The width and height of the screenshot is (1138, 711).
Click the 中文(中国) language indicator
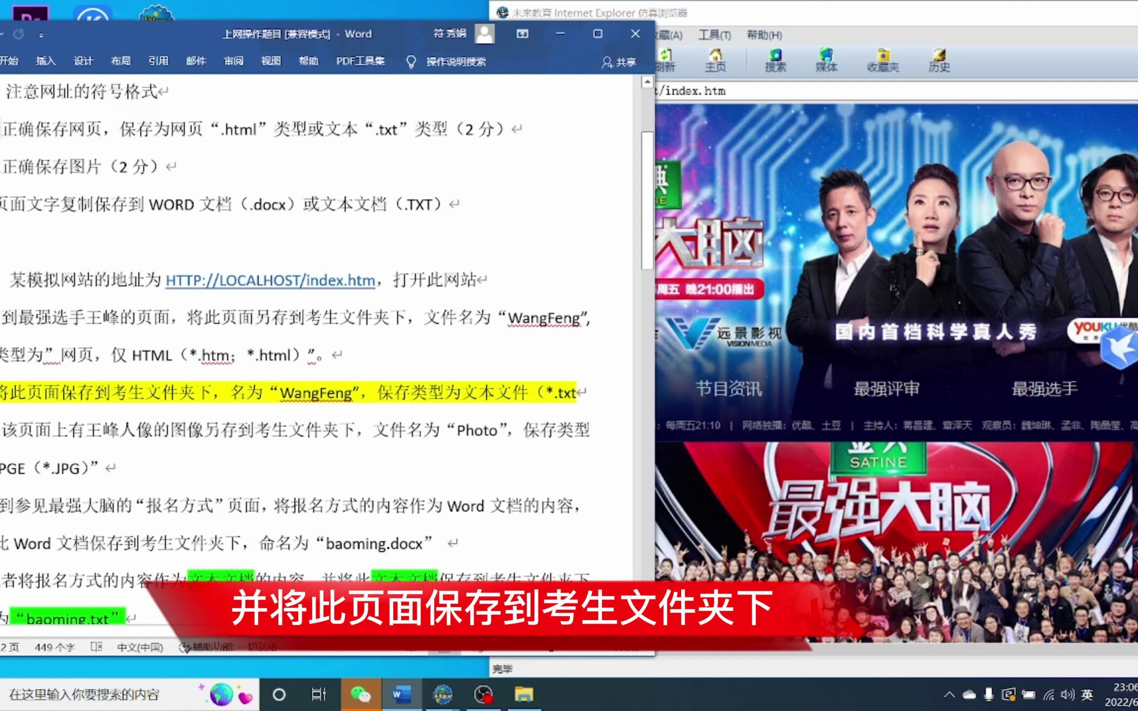pyautogui.click(x=140, y=647)
